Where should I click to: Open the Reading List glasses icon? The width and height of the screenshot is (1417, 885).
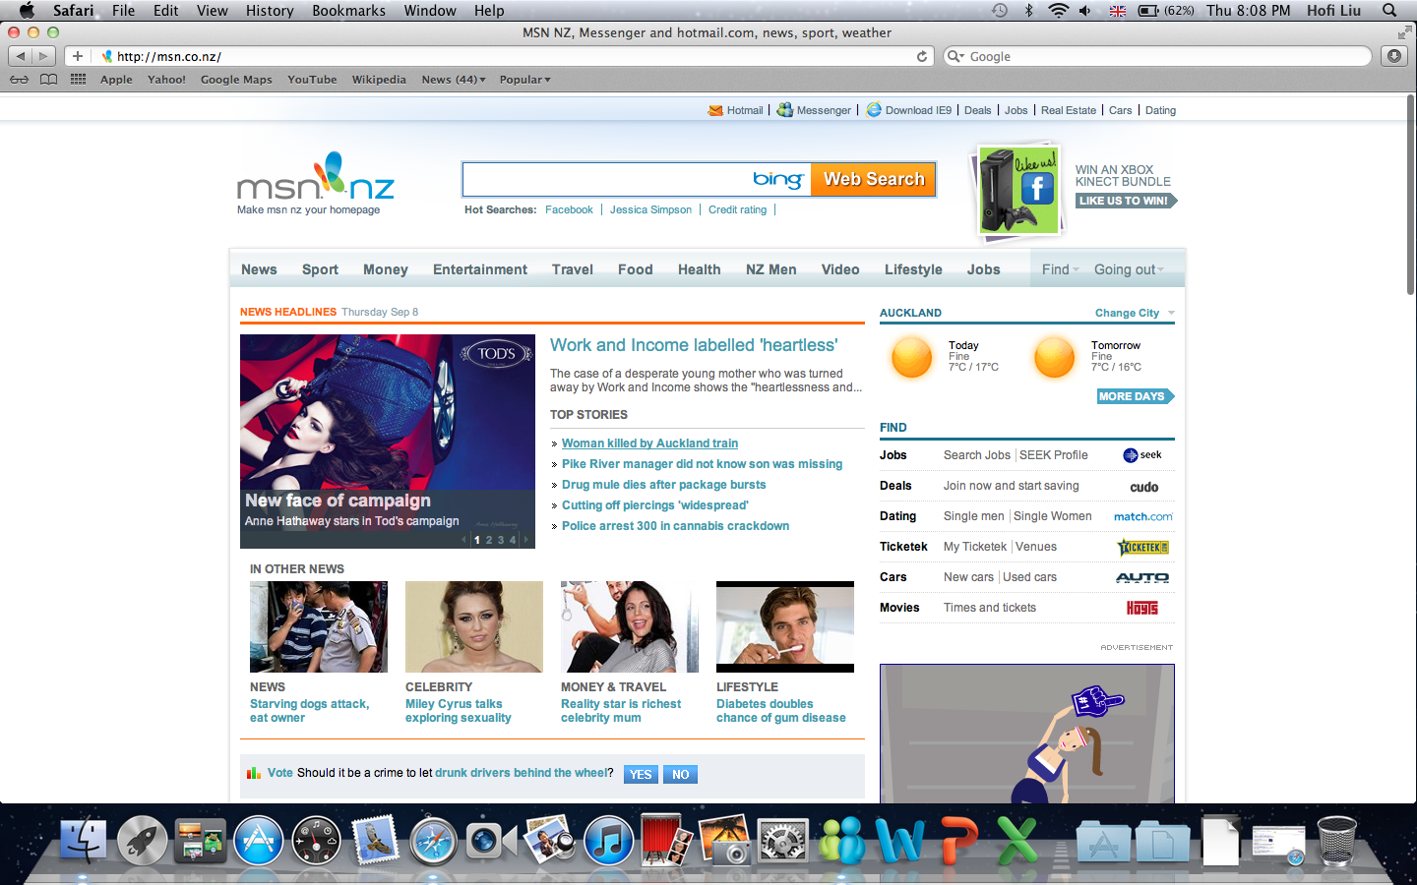pos(19,80)
